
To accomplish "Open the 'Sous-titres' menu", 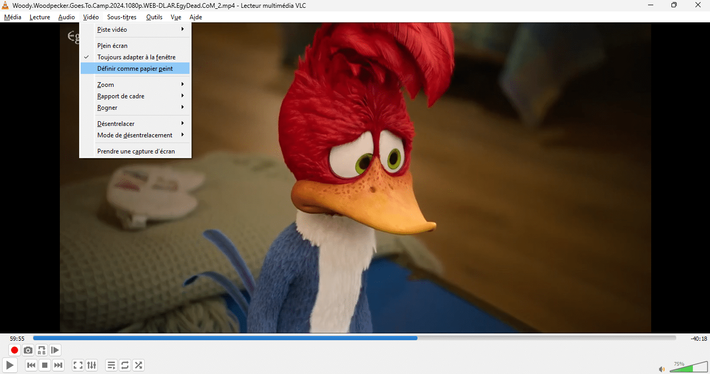I will click(x=122, y=17).
